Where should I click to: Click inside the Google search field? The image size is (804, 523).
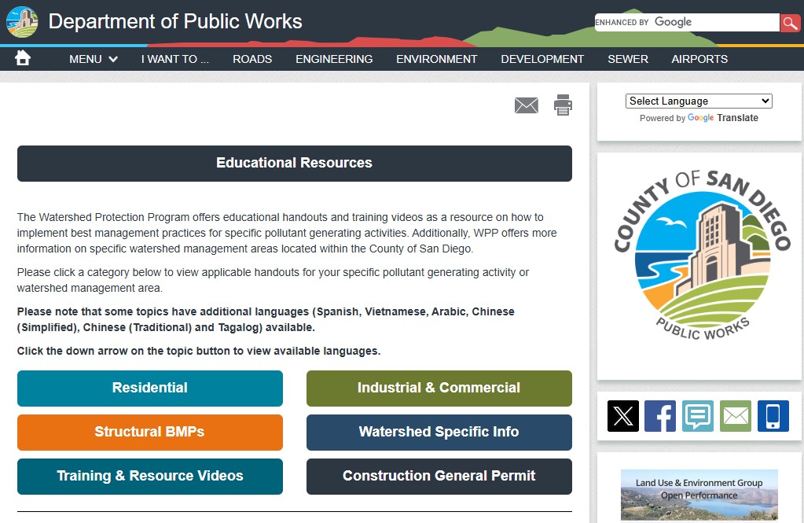tap(685, 23)
